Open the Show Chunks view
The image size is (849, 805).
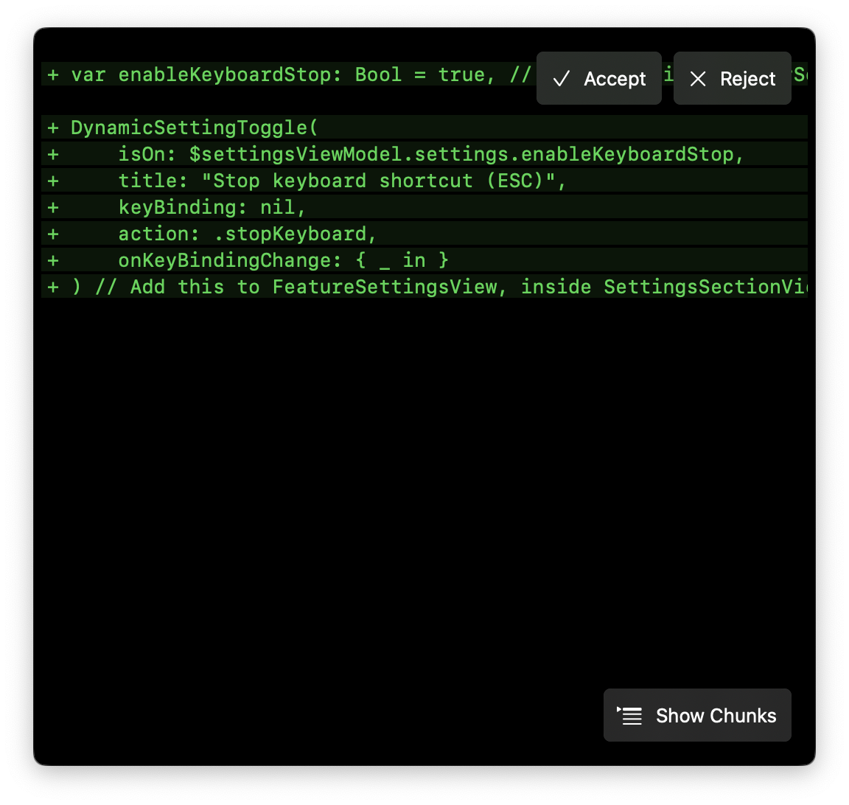pos(697,715)
